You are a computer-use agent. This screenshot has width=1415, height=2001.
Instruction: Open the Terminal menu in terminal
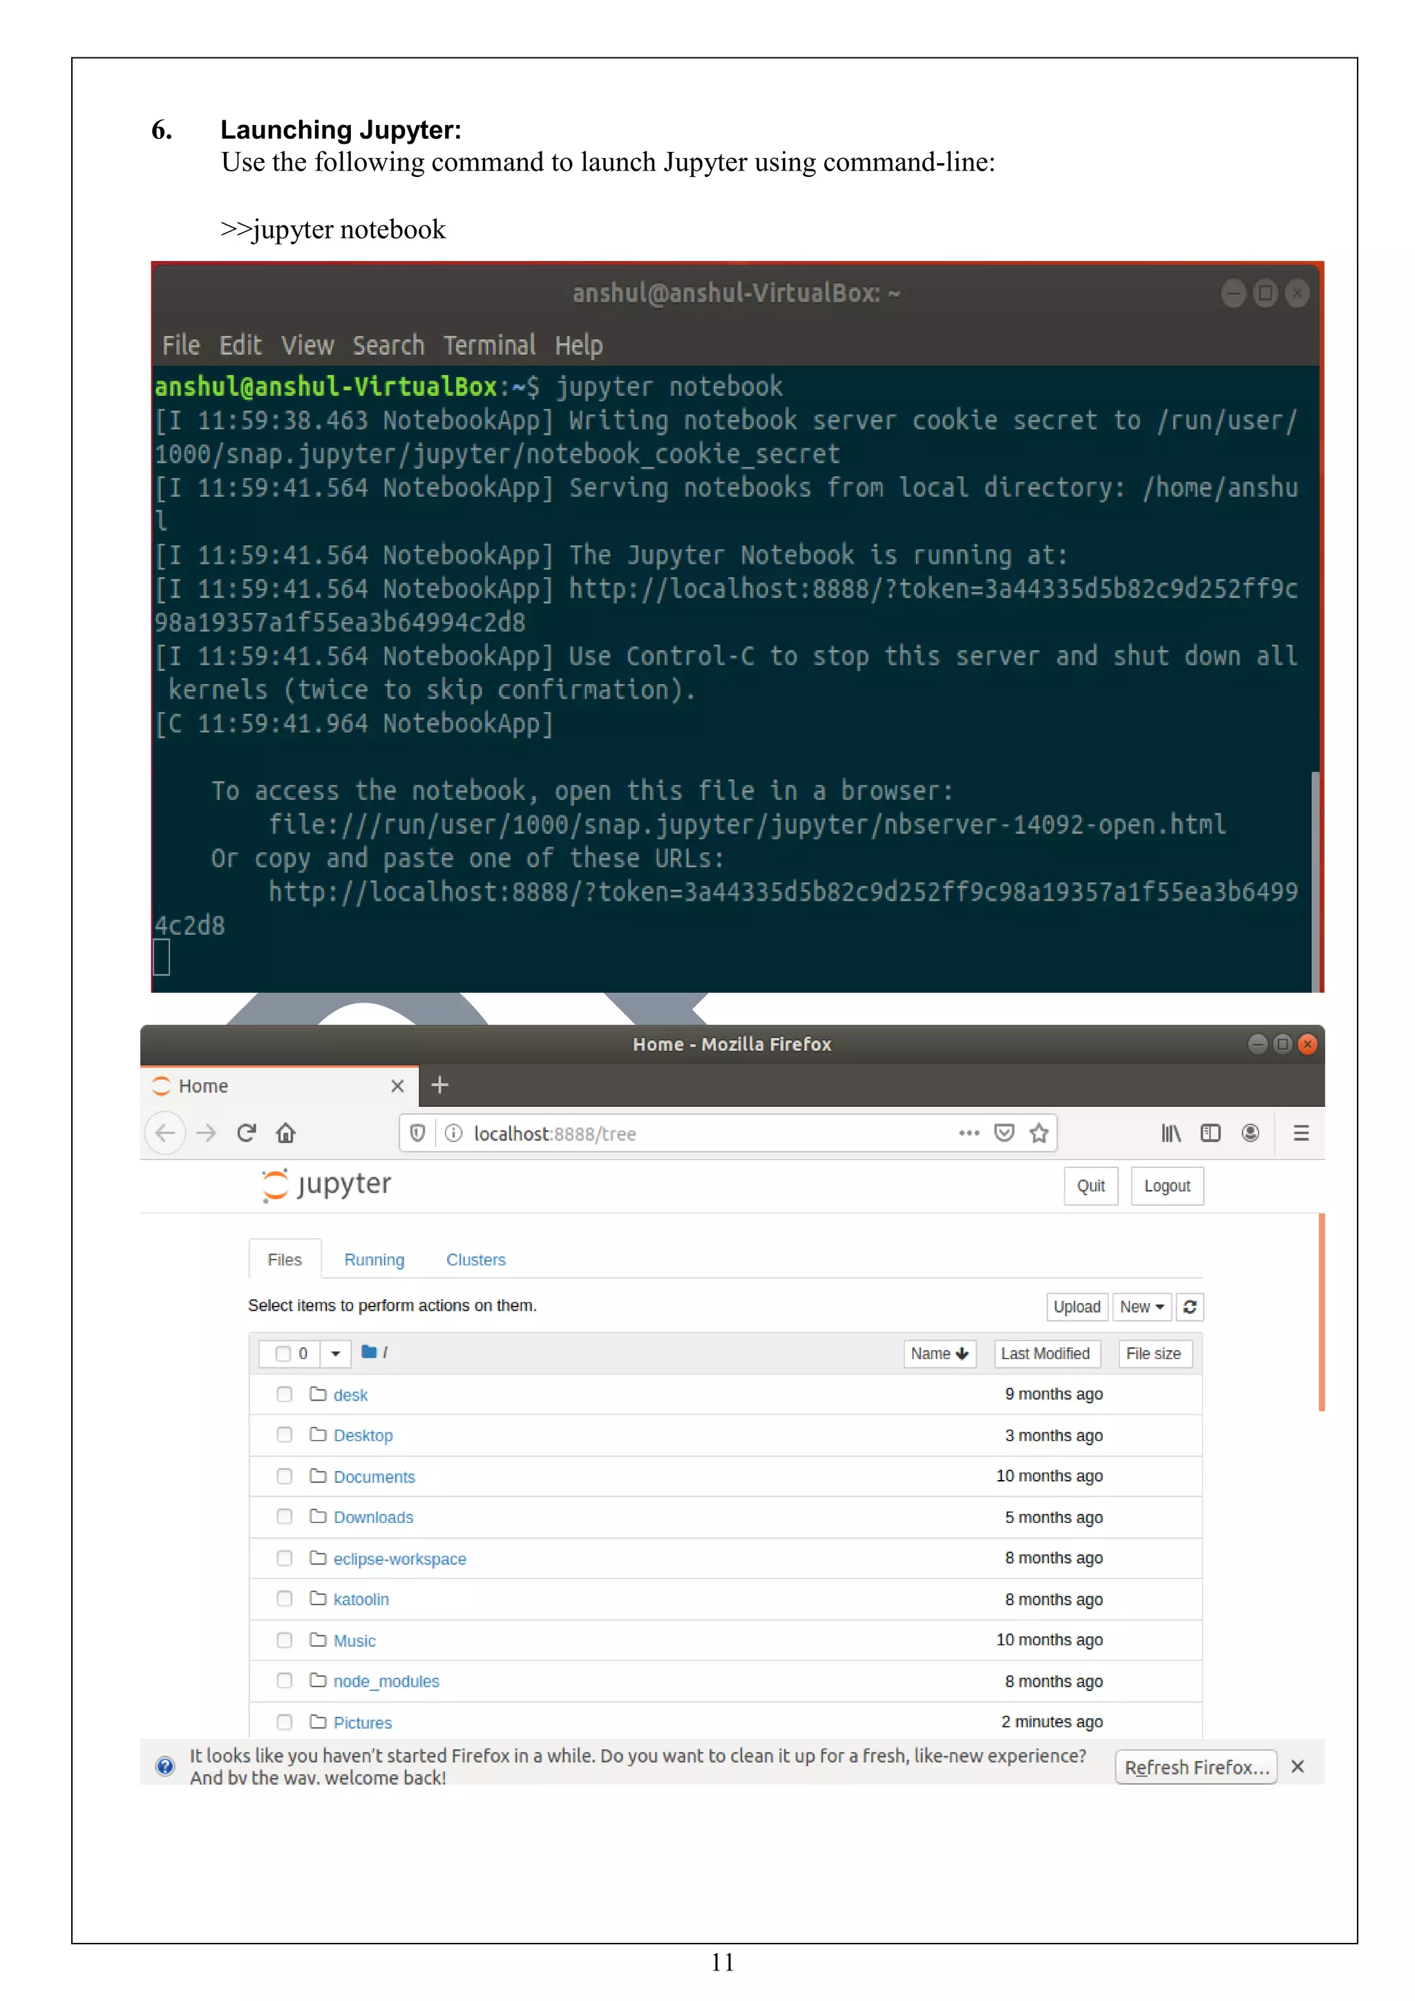point(488,345)
